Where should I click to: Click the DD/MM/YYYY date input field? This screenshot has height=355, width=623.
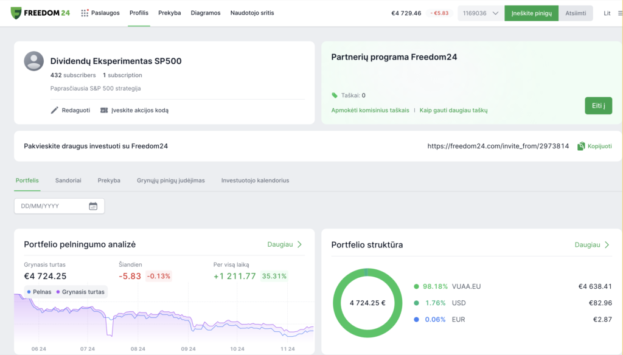pos(59,206)
